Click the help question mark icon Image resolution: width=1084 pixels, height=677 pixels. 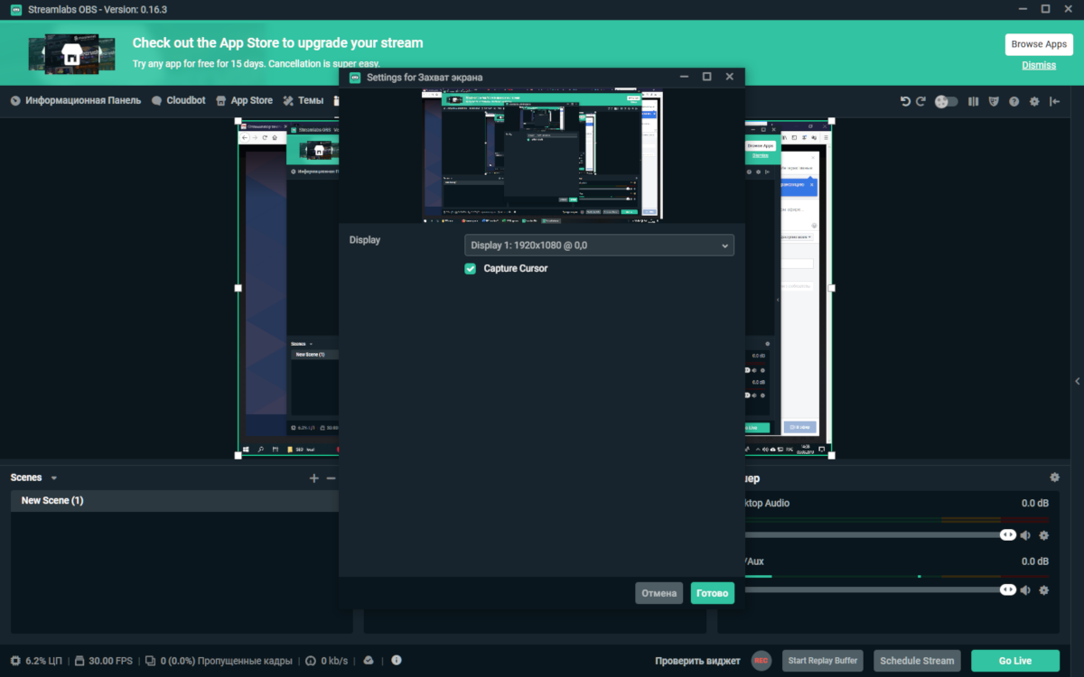pyautogui.click(x=1014, y=102)
